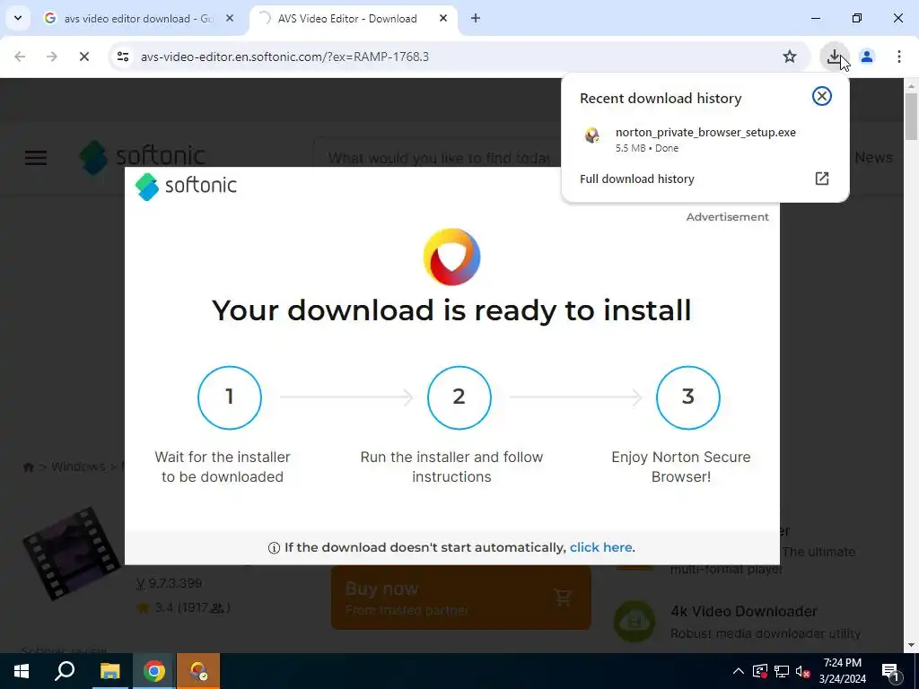The width and height of the screenshot is (919, 689).
Task: Click the Softonic site logo in header
Action: pos(143,157)
